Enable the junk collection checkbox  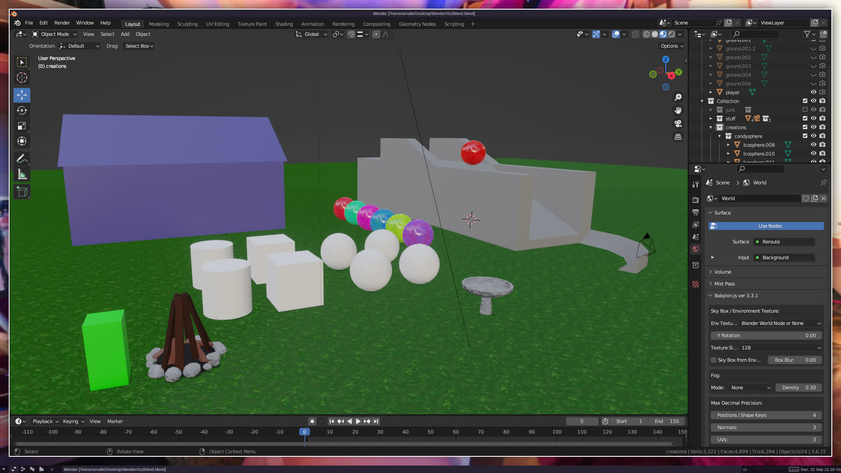click(x=805, y=110)
